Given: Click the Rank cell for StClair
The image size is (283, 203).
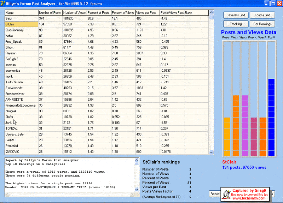Looking at the screenshot, I should coord(196,24).
